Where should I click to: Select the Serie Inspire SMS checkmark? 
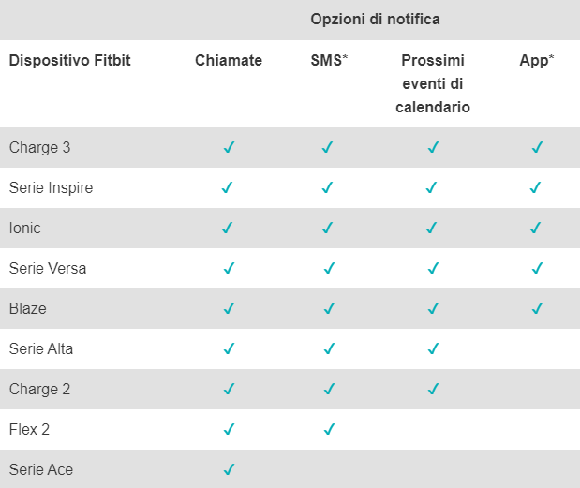(327, 187)
